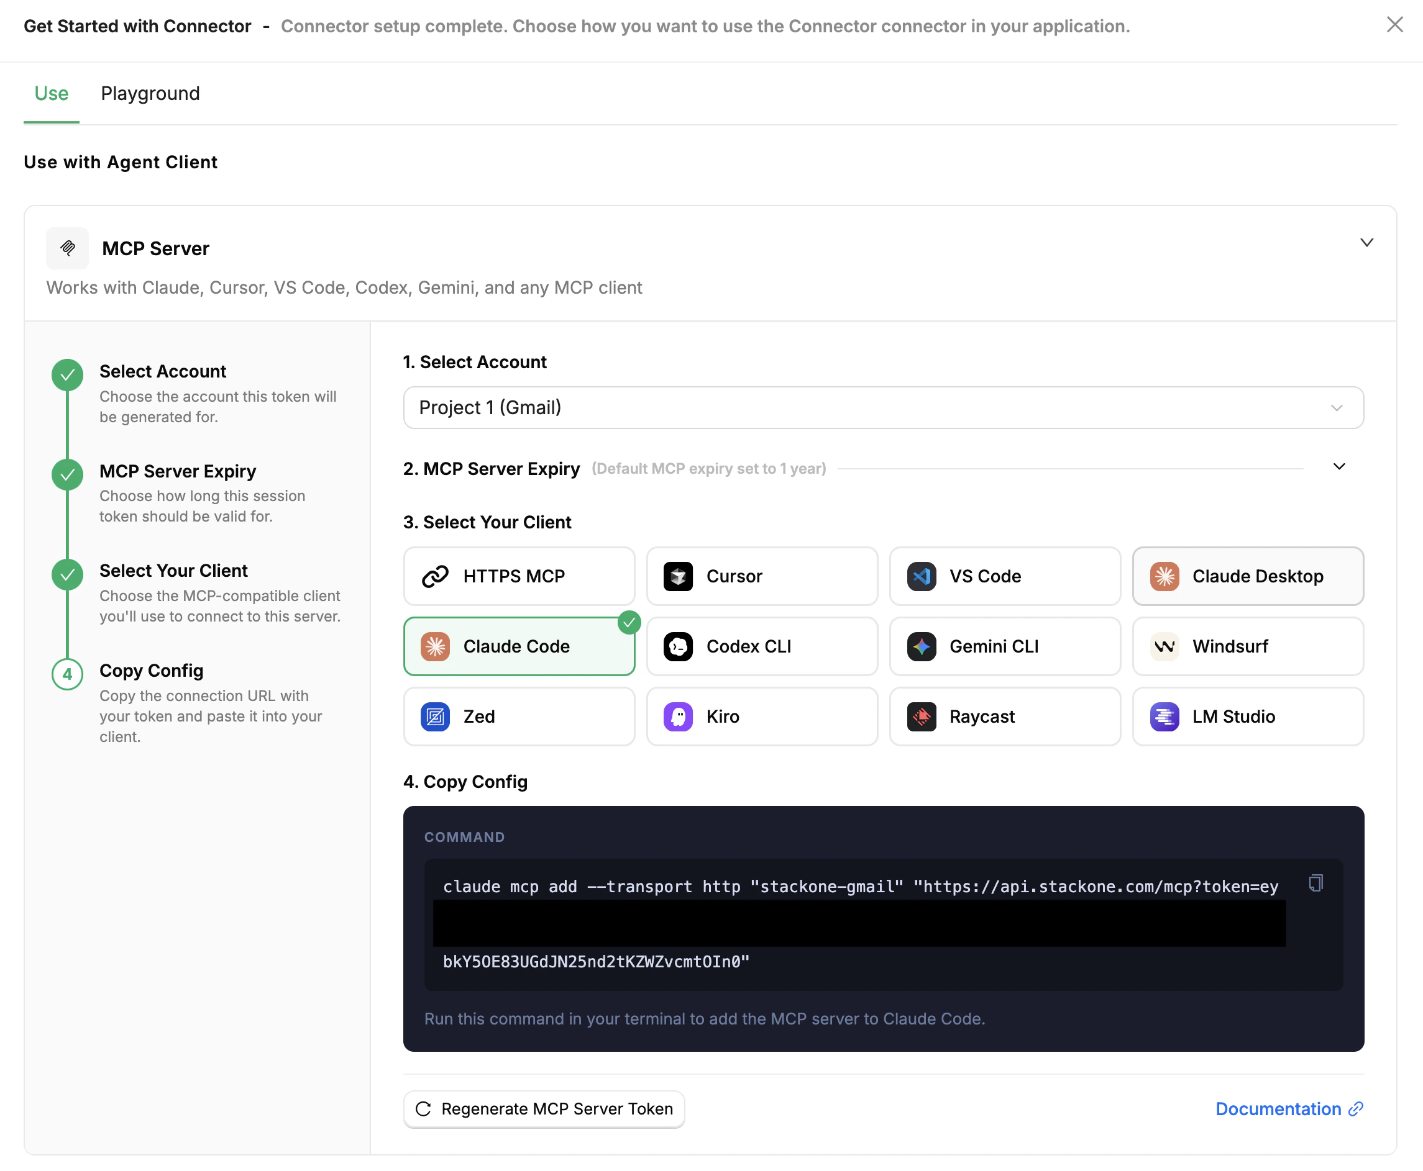Screen dimensions: 1423x1171
Task: Choose the Windsurf client option
Action: (1248, 646)
